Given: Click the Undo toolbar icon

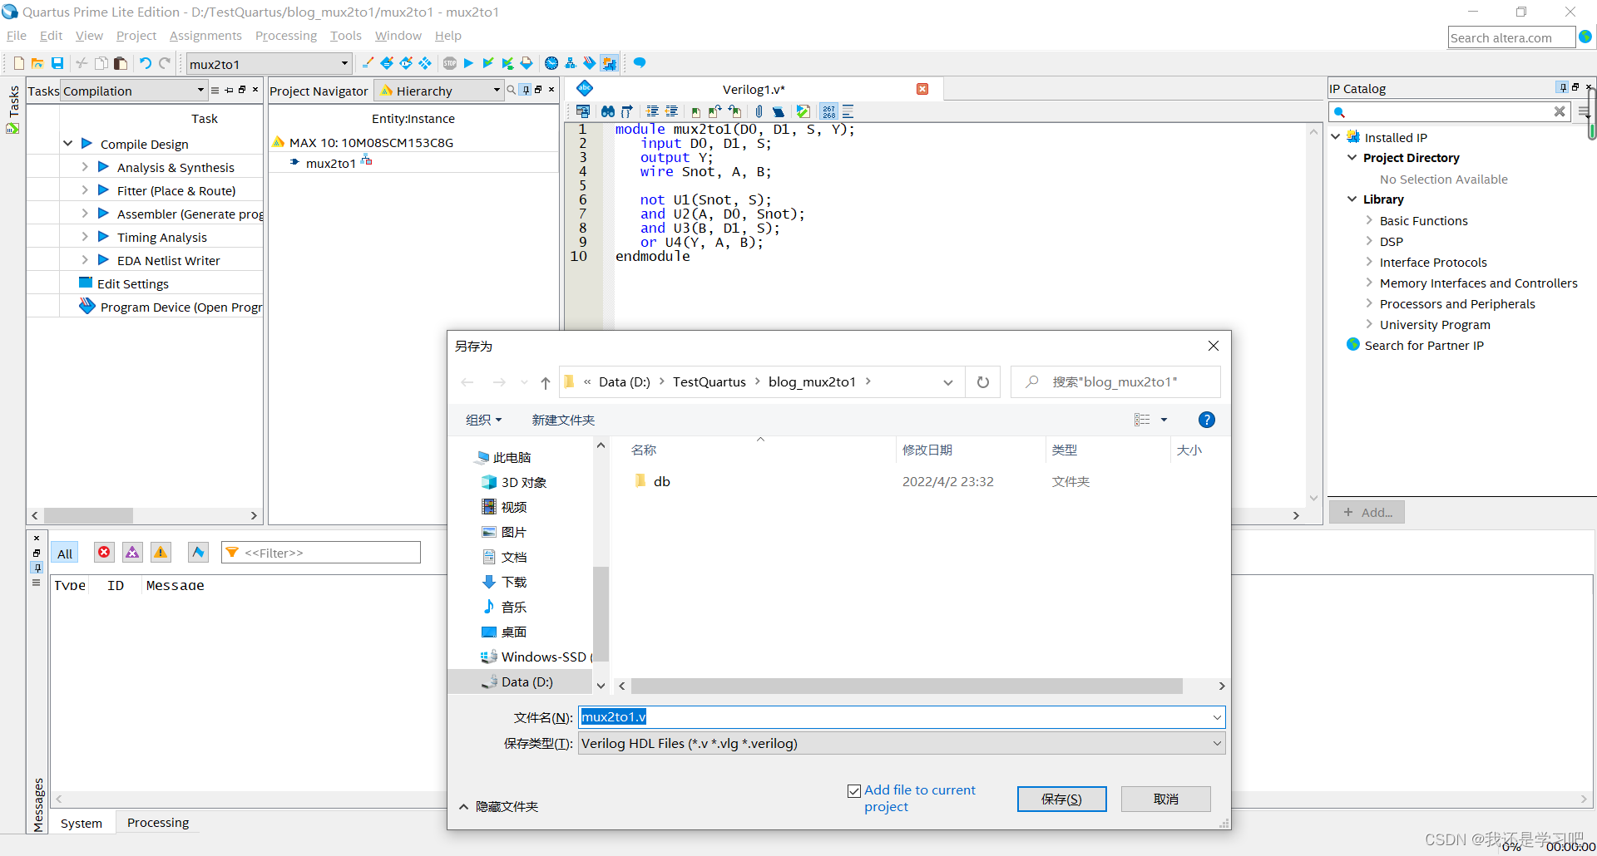Looking at the screenshot, I should coord(146,63).
